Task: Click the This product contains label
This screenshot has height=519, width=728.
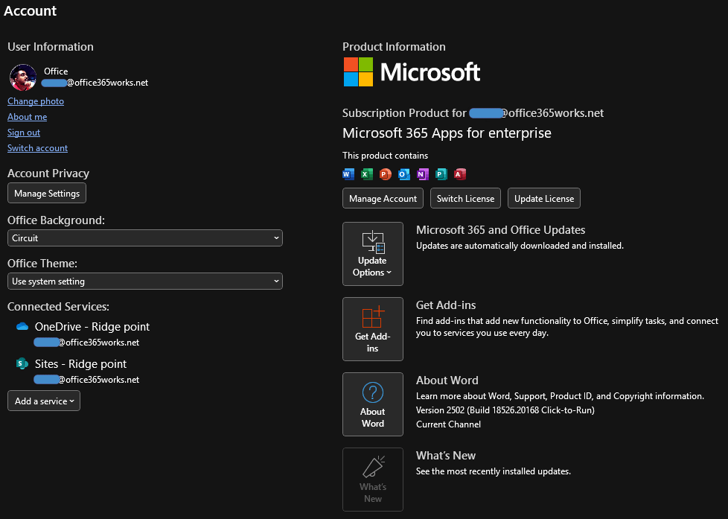Action: [386, 156]
